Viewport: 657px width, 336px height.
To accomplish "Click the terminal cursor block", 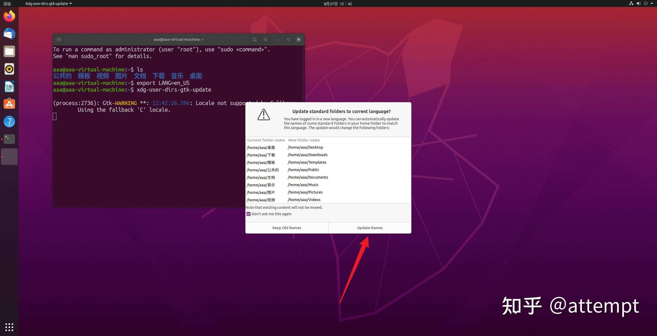I will (55, 116).
